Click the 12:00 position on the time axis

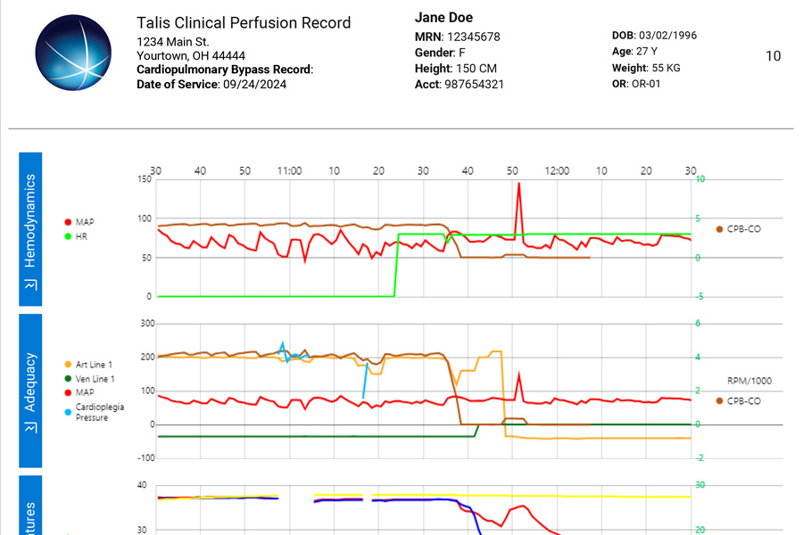click(x=556, y=170)
